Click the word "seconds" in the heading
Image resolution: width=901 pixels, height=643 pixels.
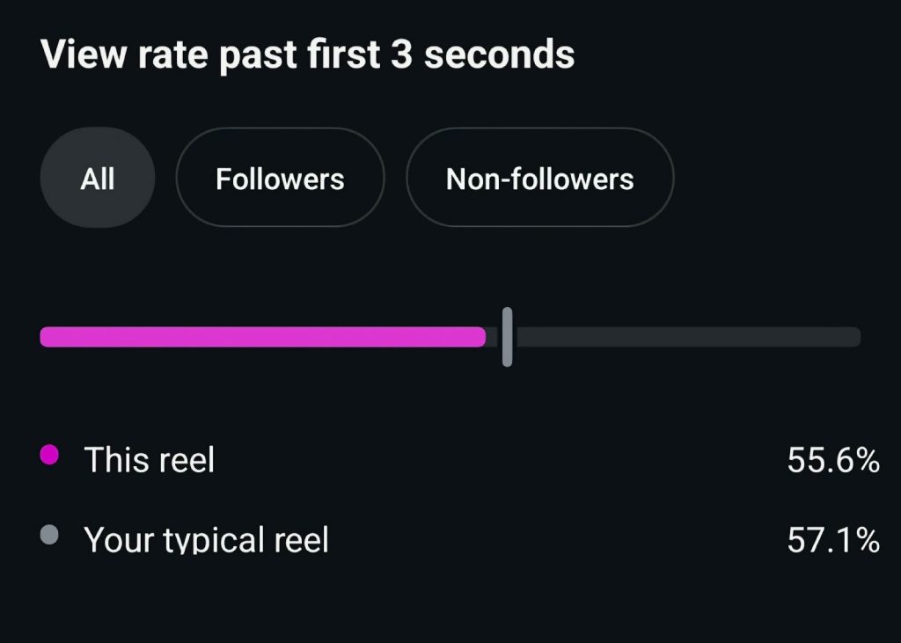click(x=499, y=55)
